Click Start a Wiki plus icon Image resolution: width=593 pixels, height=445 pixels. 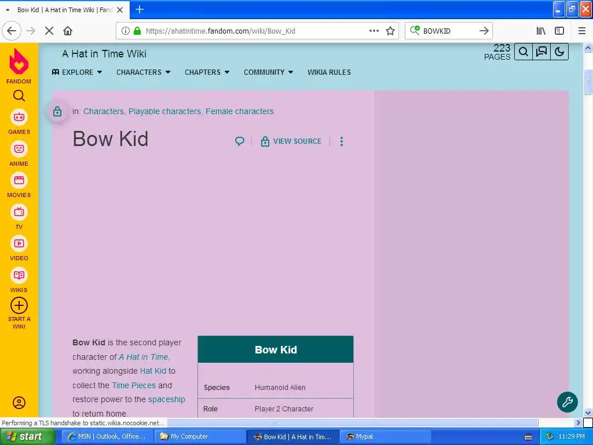(19, 306)
